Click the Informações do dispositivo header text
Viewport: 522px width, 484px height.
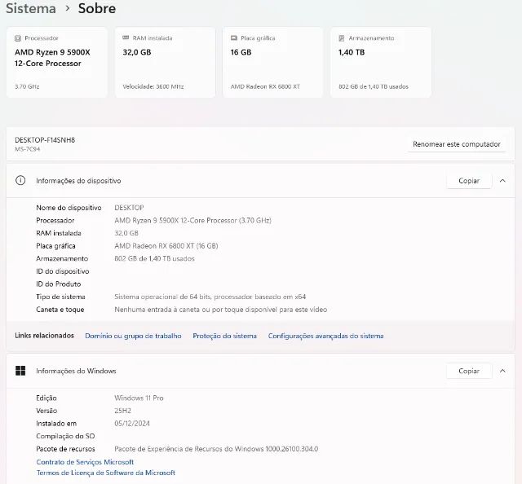click(78, 181)
